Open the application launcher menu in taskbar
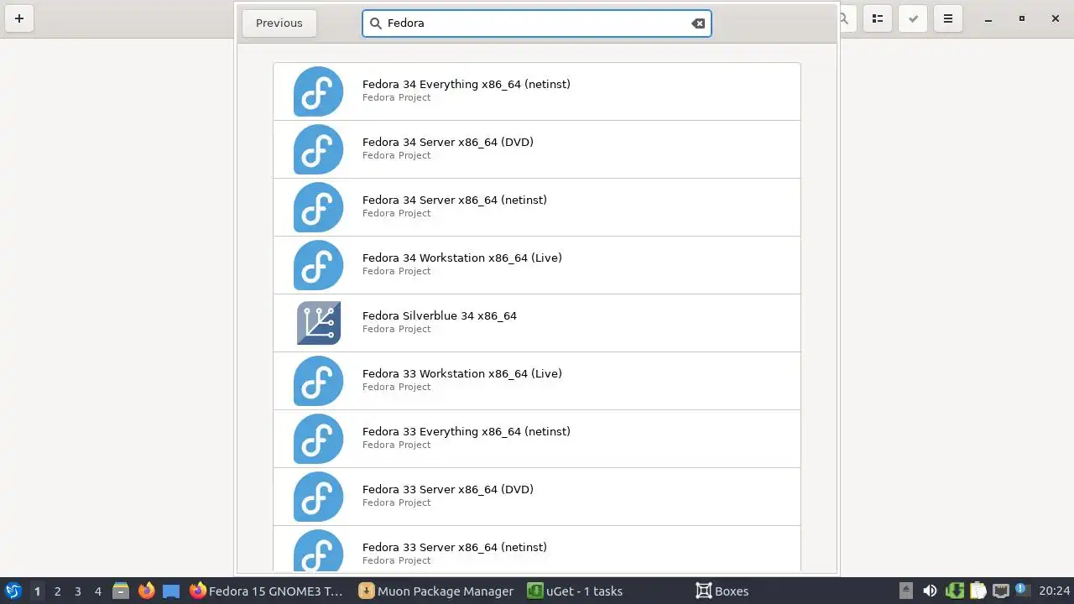Image resolution: width=1074 pixels, height=604 pixels. coord(13,591)
